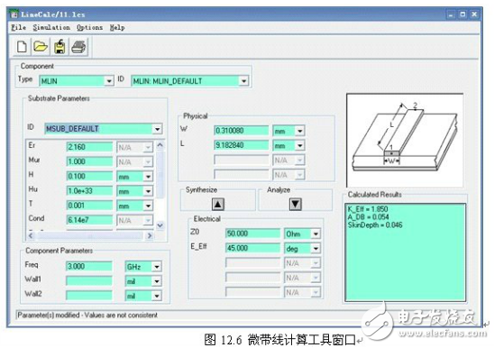Print using the printer toolbar icon
The width and height of the screenshot is (494, 348).
click(x=78, y=47)
